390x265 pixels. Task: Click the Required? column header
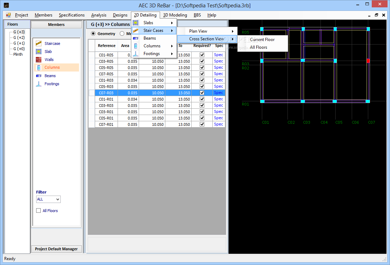(202, 46)
